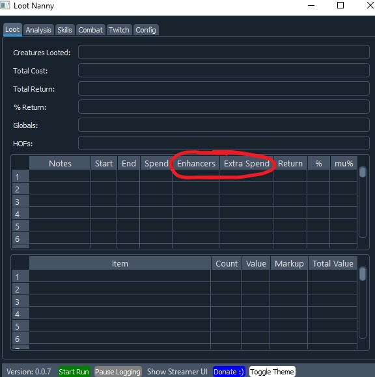Click the Start Run button
This screenshot has width=375, height=377.
tap(74, 371)
